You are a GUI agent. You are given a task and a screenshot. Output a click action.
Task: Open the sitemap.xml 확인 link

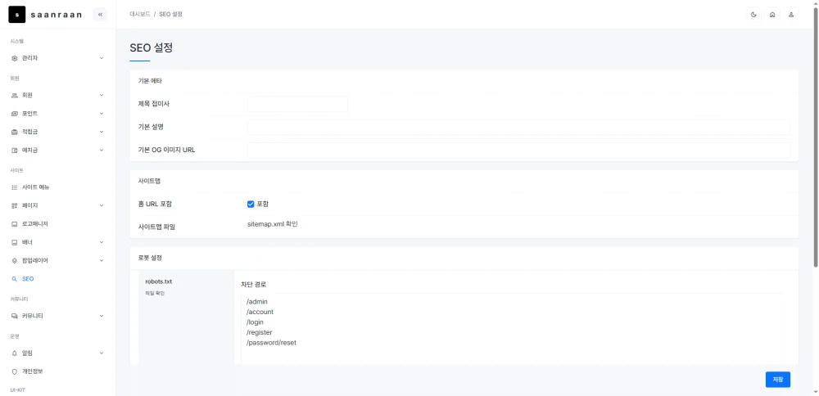point(272,224)
